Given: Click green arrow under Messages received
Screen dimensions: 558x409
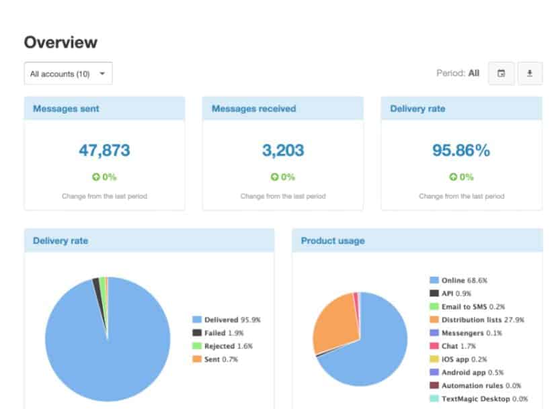Looking at the screenshot, I should (274, 177).
